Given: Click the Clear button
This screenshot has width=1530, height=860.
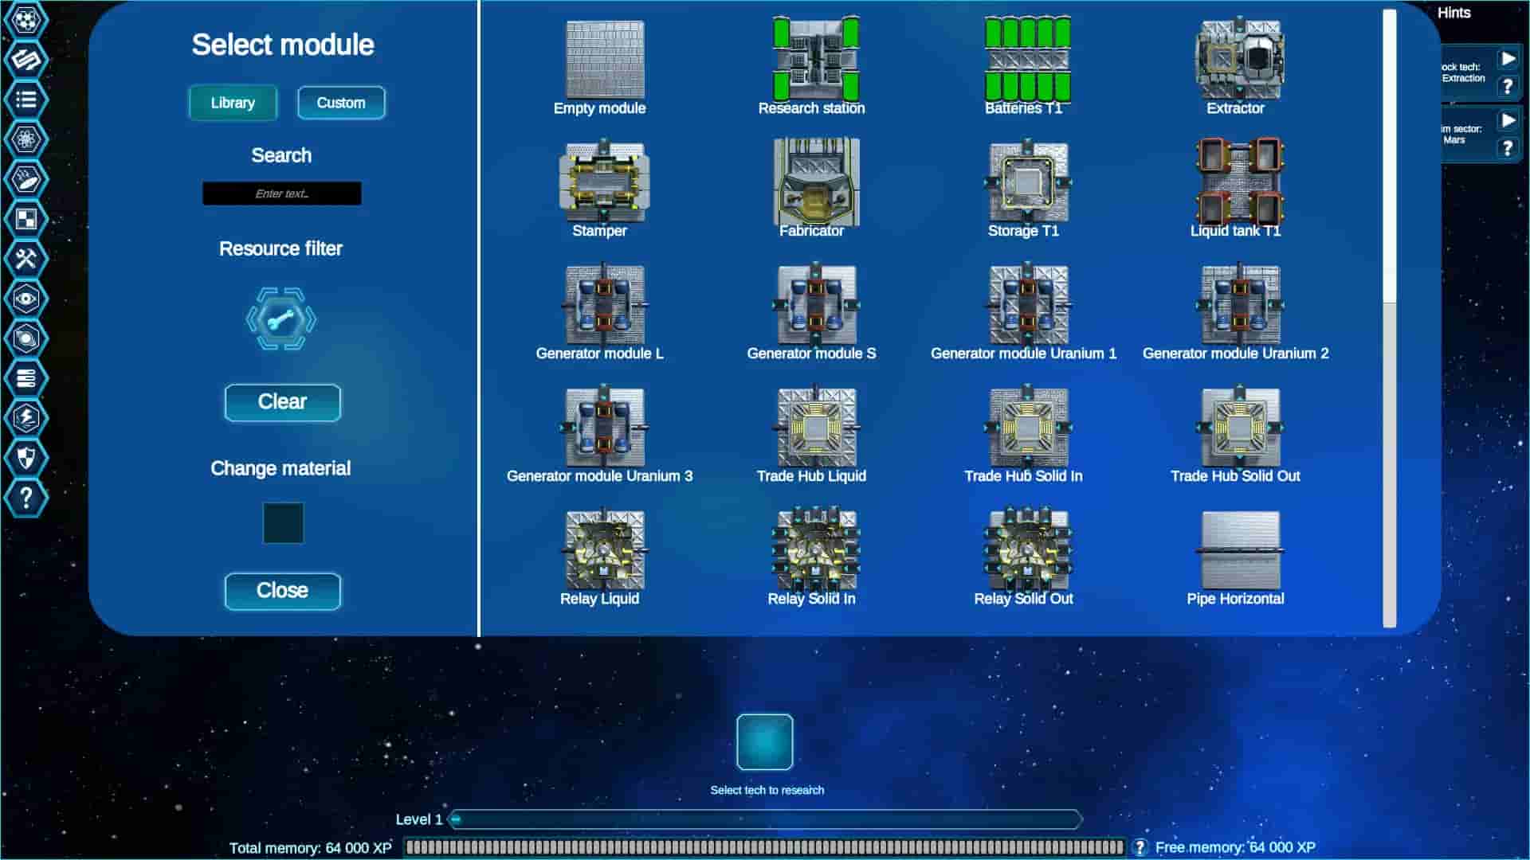Looking at the screenshot, I should tap(282, 402).
